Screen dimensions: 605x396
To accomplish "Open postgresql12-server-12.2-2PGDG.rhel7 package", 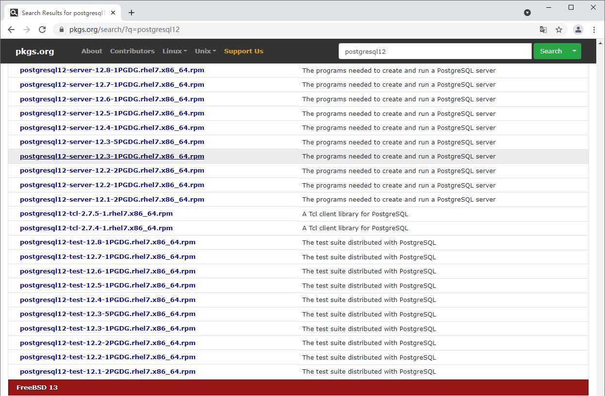I will 112,170.
